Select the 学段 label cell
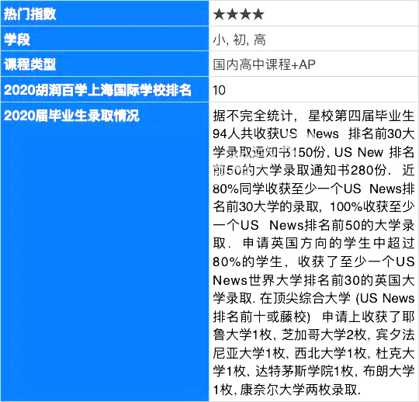 point(105,39)
